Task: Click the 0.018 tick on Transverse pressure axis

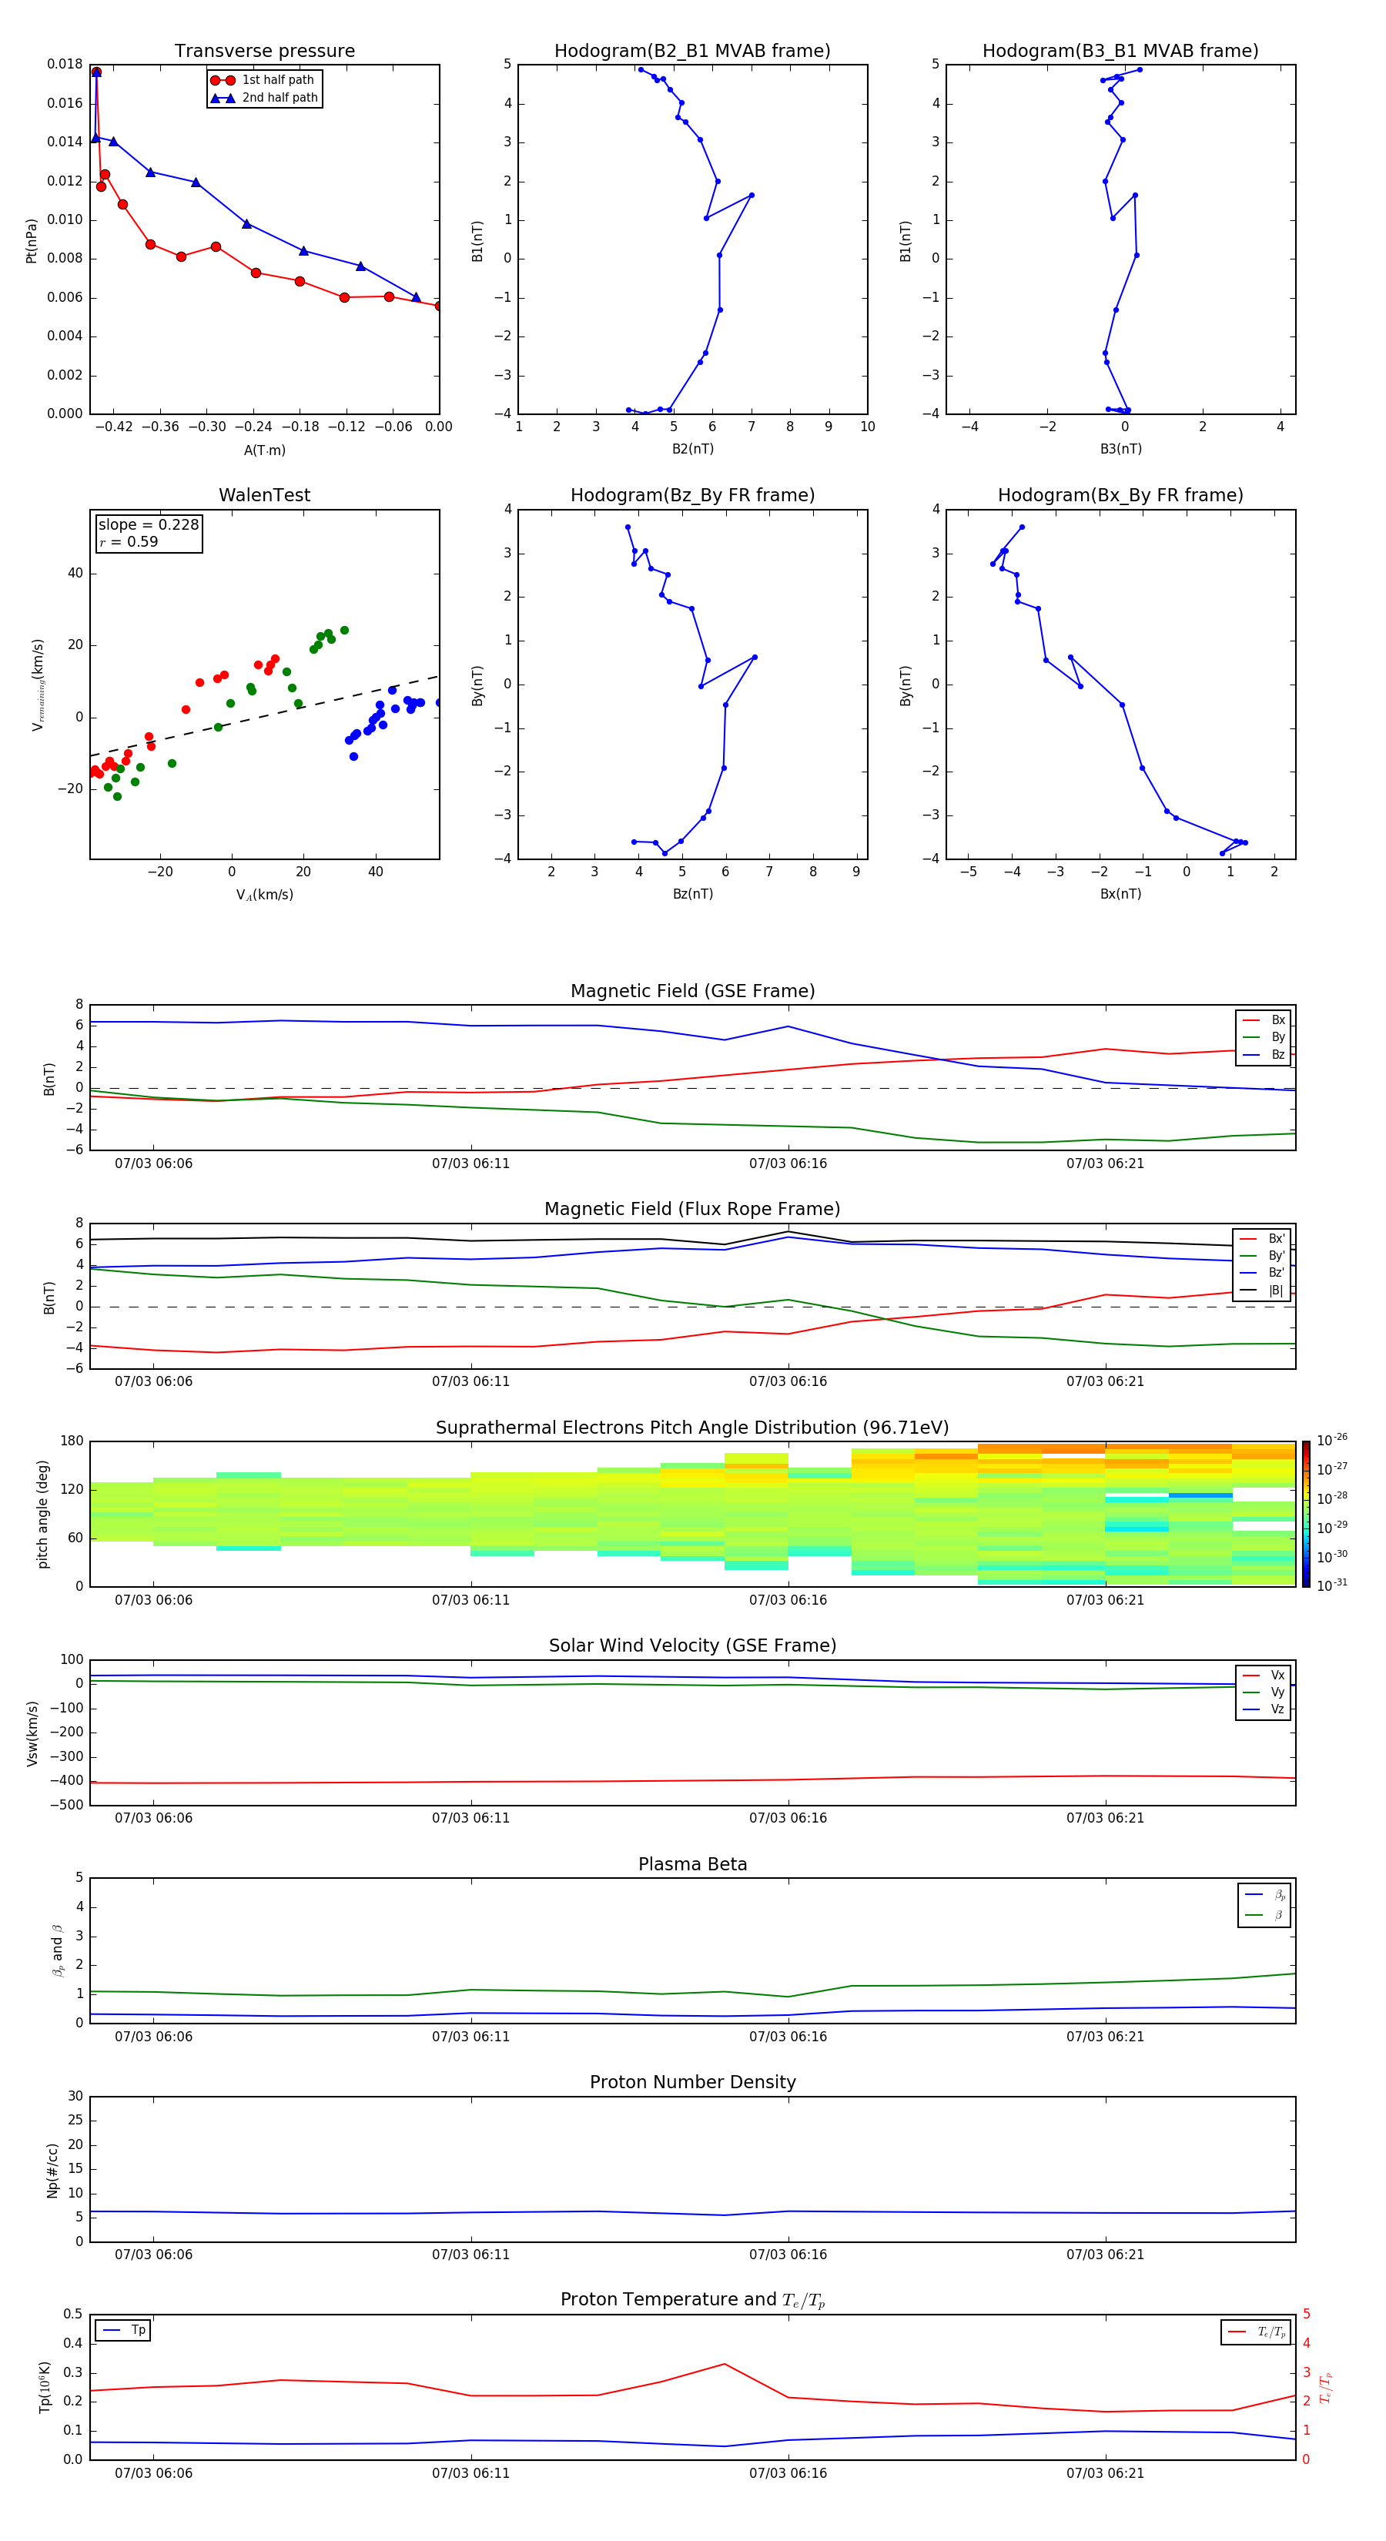Action: point(64,64)
